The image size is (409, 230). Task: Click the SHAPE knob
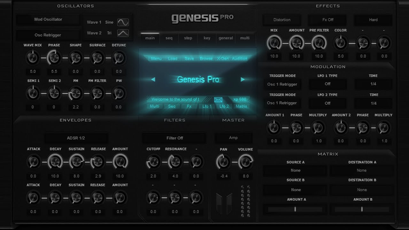click(76, 58)
